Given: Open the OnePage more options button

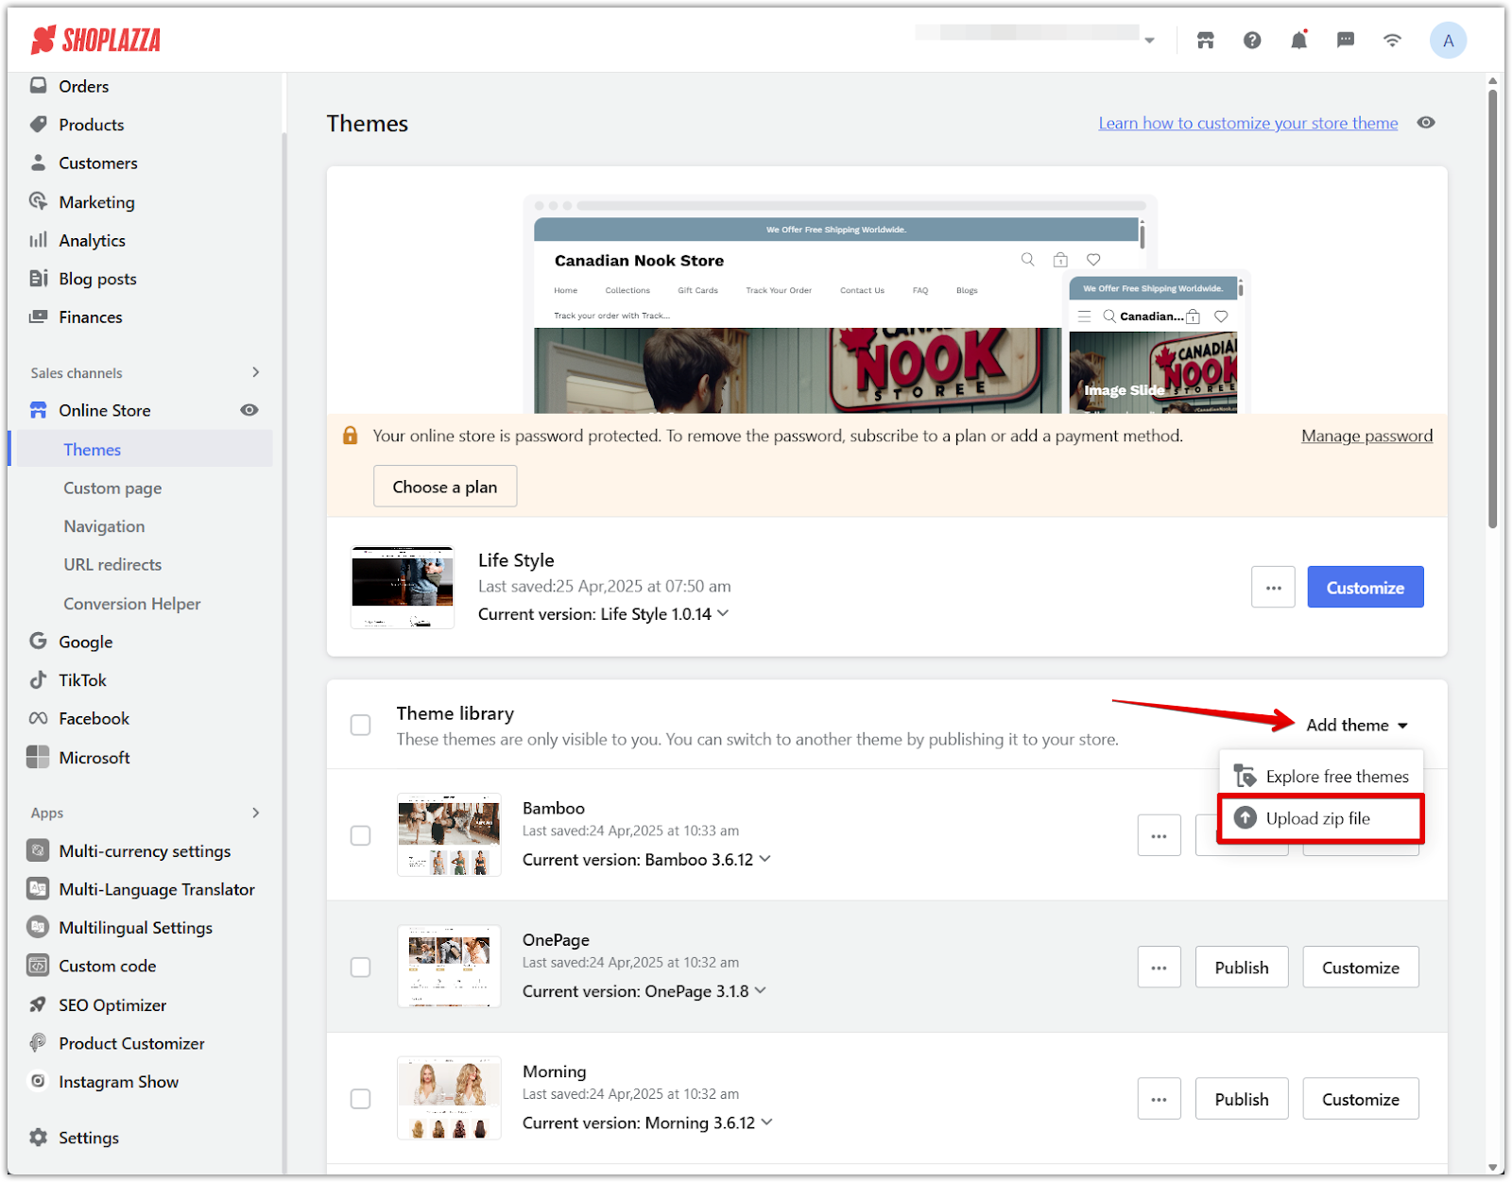Looking at the screenshot, I should pos(1159,967).
